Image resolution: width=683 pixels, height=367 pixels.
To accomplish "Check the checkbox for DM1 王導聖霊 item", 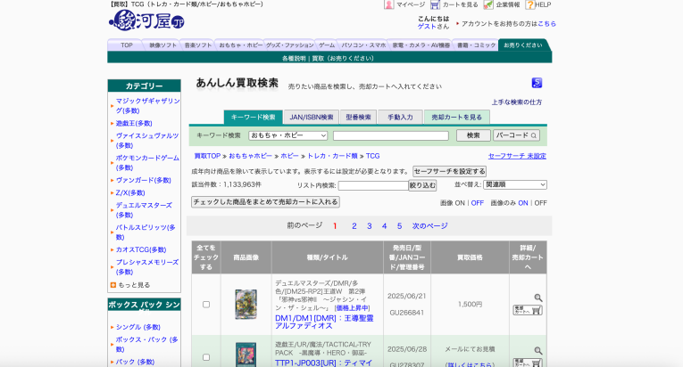I will click(206, 305).
